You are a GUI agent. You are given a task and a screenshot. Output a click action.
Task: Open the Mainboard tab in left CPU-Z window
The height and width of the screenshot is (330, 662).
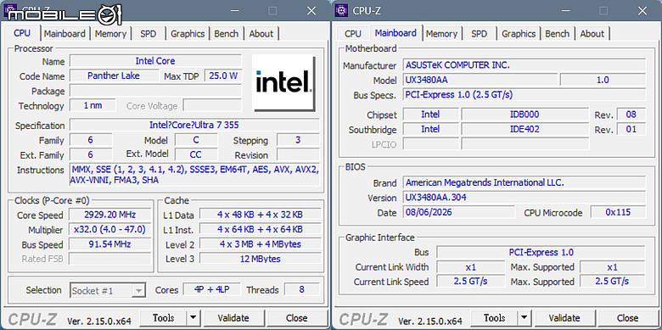tap(65, 34)
